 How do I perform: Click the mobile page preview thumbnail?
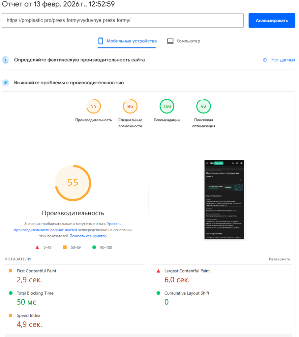224,199
